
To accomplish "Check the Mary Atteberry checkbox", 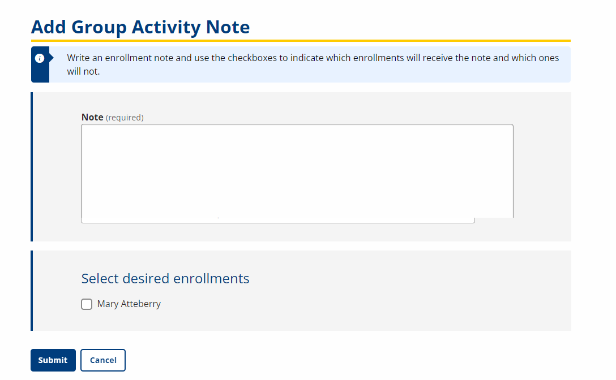I will pyautogui.click(x=87, y=304).
